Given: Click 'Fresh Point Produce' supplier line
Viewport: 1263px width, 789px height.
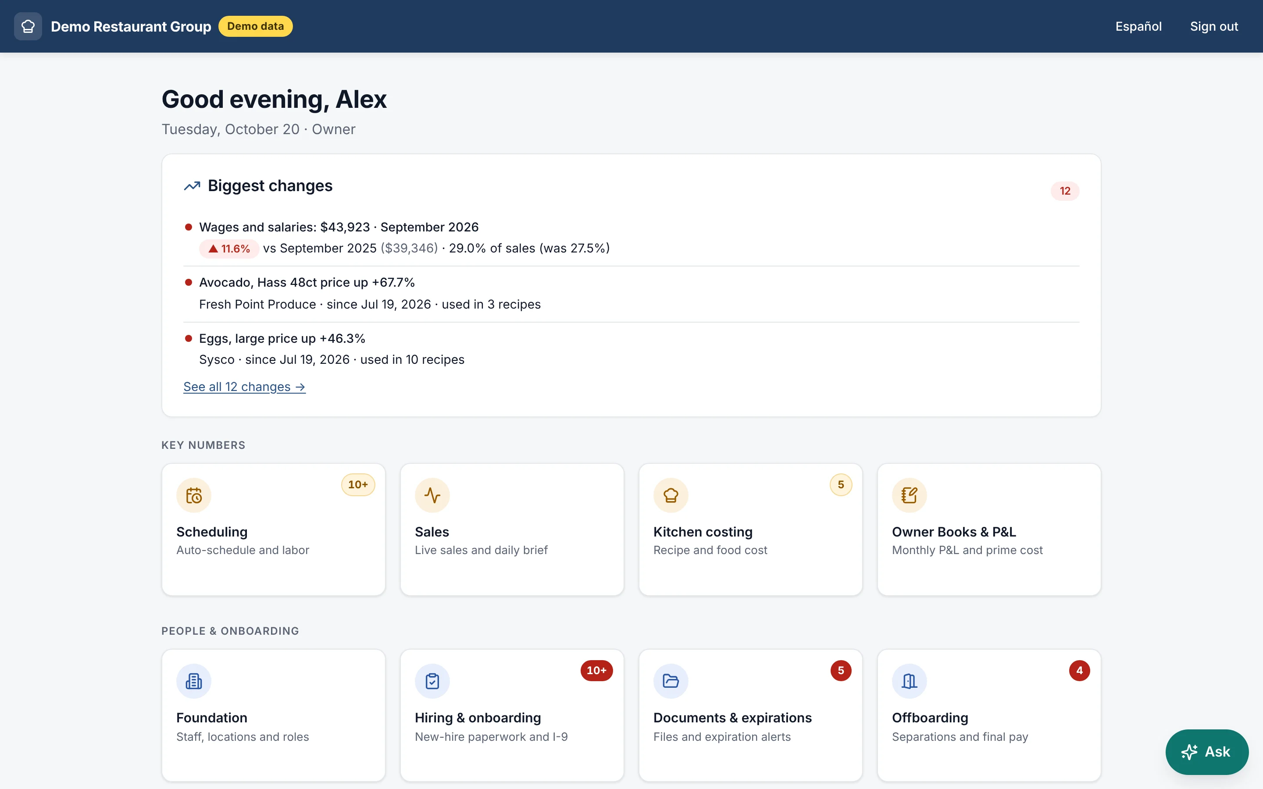Looking at the screenshot, I should coord(370,304).
